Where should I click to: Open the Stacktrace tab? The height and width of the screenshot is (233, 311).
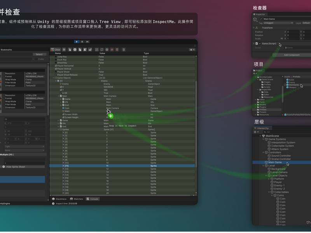coord(59,199)
